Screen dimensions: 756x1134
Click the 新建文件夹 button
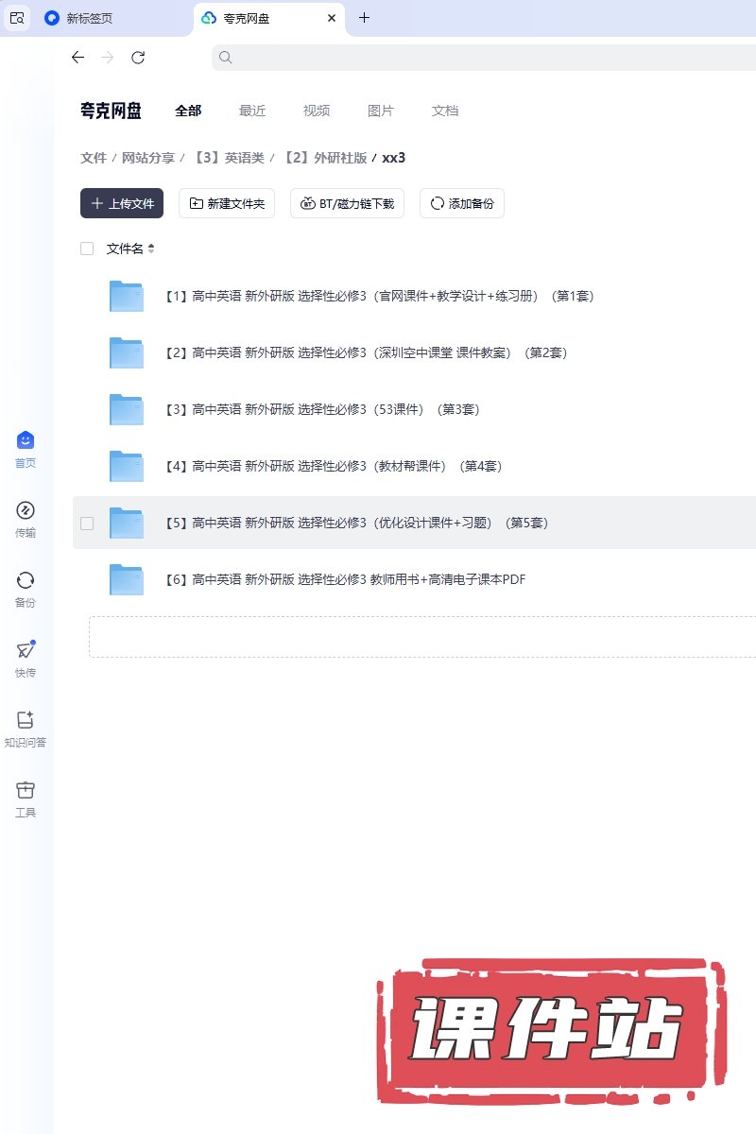(227, 203)
